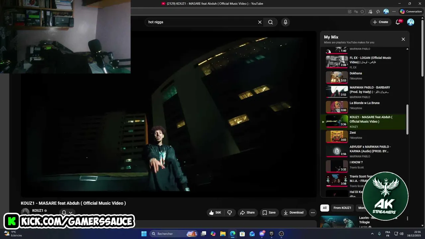Switch FRA keyboard language indicator
The height and width of the screenshot is (239, 425).
point(388,234)
